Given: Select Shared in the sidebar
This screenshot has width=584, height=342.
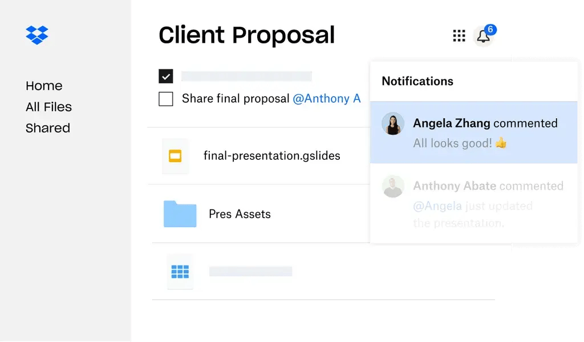Looking at the screenshot, I should (x=48, y=128).
